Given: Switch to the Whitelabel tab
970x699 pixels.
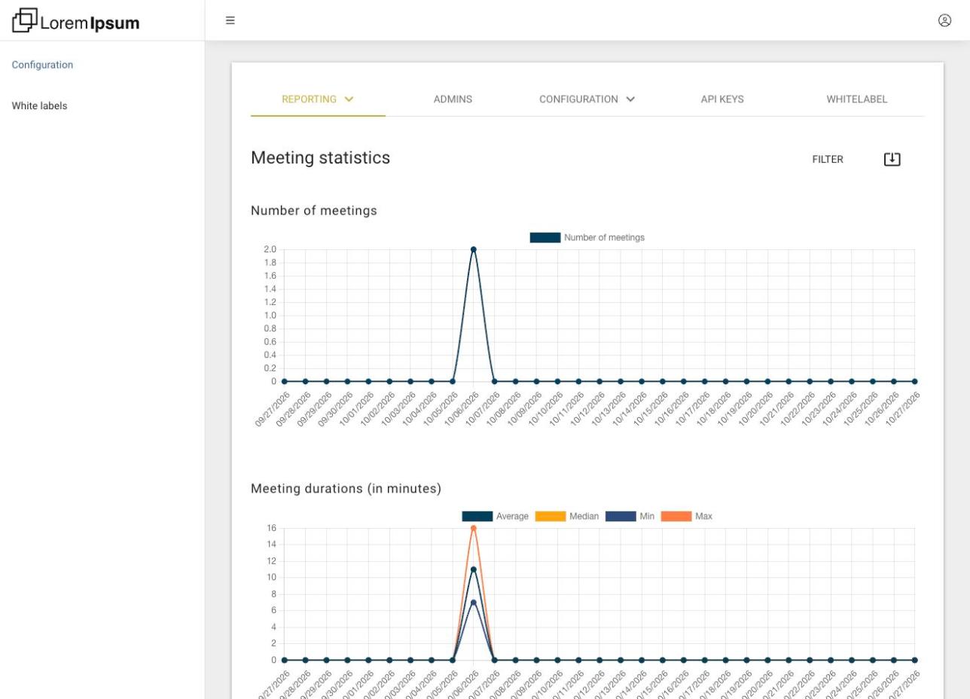Looking at the screenshot, I should click(856, 99).
